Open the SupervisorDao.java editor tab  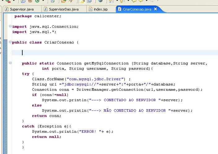[x=63, y=9]
